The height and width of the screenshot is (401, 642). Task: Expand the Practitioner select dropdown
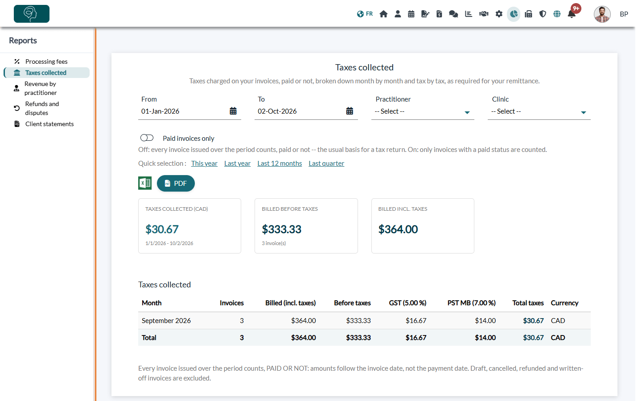tap(423, 111)
